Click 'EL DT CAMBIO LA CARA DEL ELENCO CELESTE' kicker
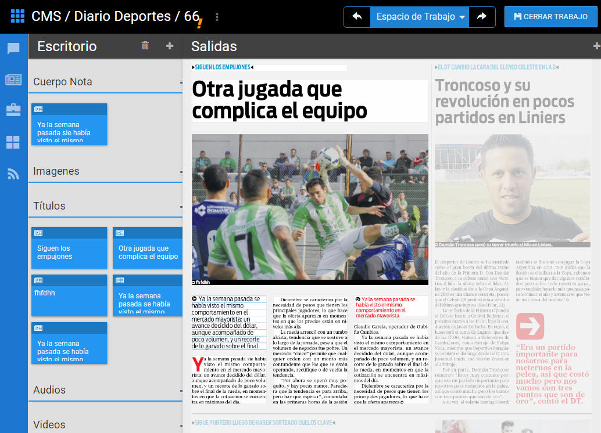 point(497,67)
